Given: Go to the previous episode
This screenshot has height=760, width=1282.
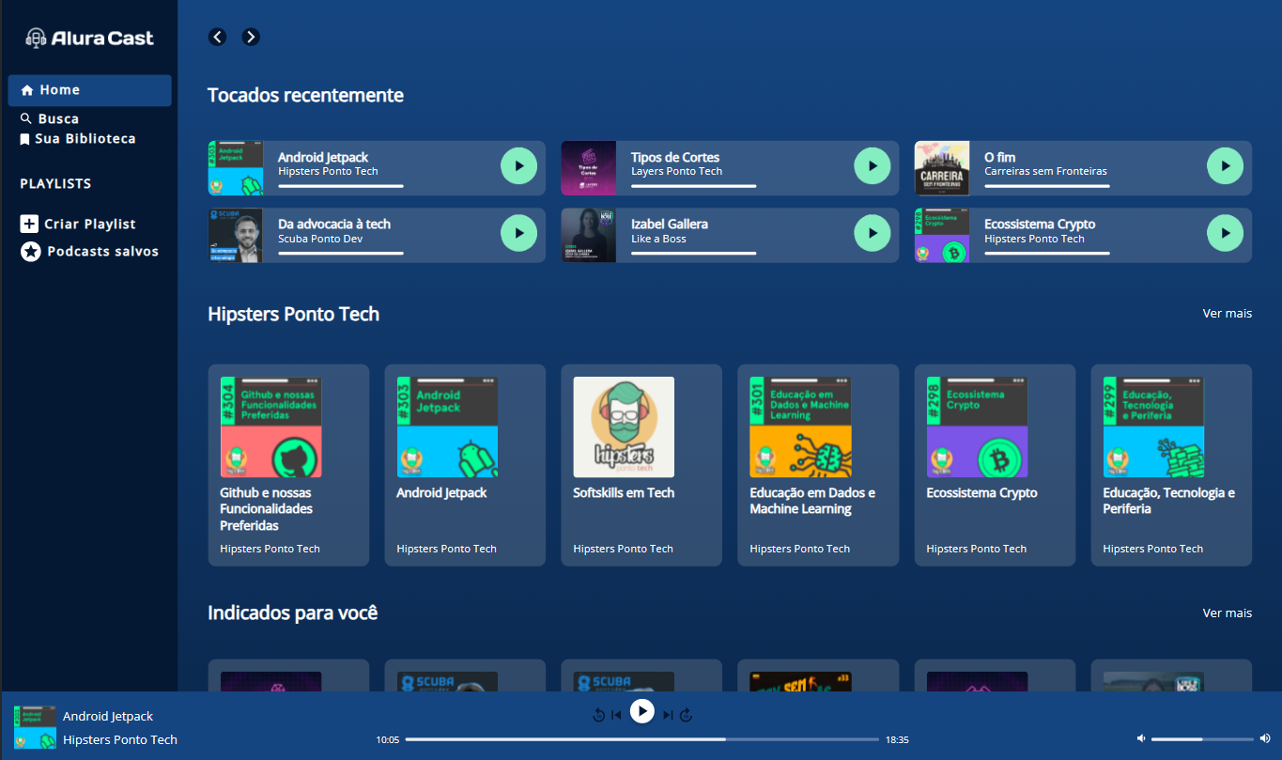Looking at the screenshot, I should click(x=617, y=714).
